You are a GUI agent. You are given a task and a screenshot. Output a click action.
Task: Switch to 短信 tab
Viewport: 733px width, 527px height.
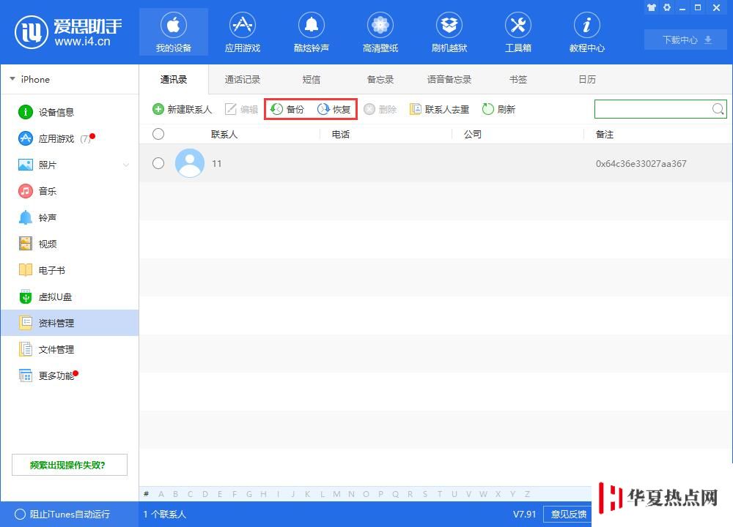click(312, 79)
